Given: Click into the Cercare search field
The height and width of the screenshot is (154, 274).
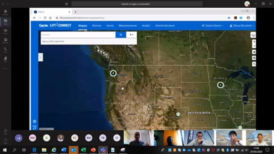Looking at the screenshot, I should 78,35.
